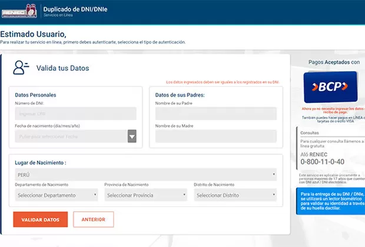The height and width of the screenshot is (247, 365).
Task: Click the Aló RENIEC label
Action: point(314,155)
